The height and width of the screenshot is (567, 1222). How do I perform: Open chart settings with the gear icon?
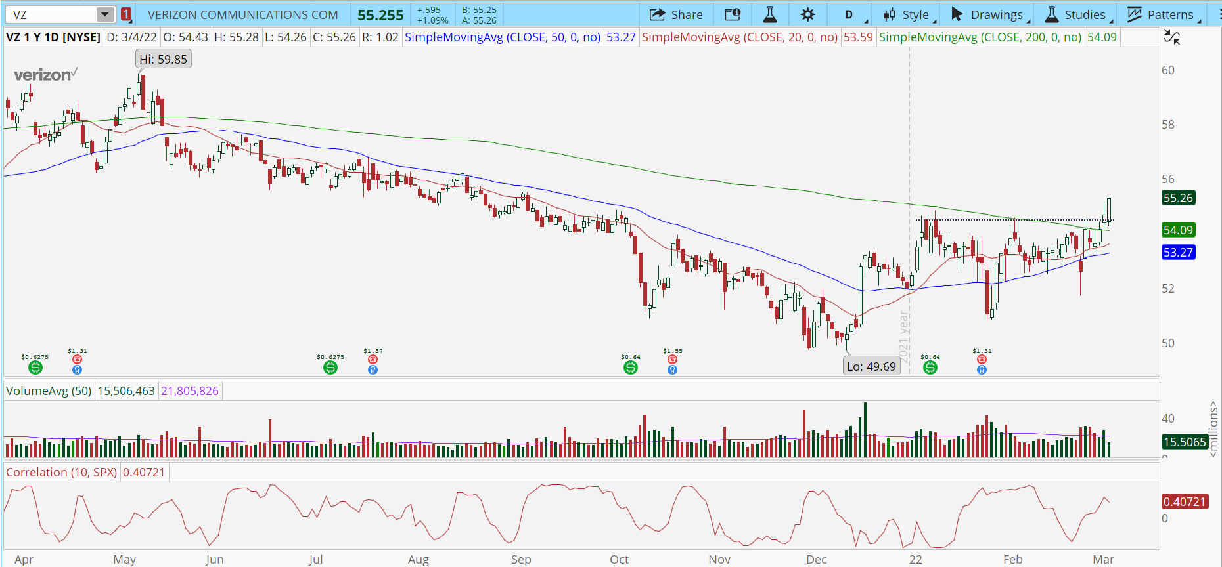click(808, 14)
